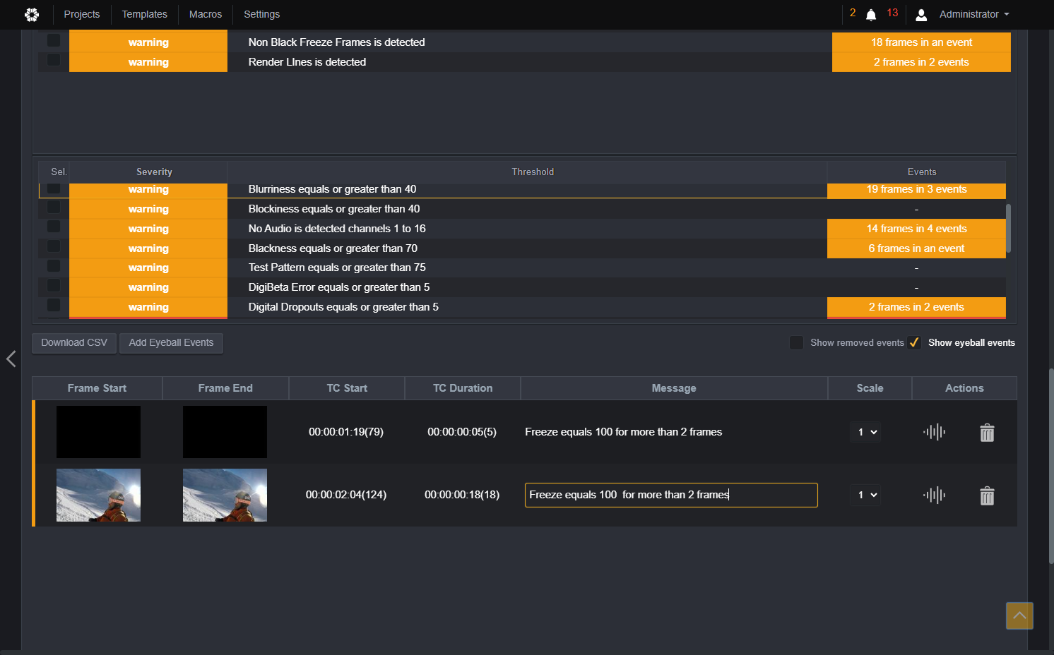This screenshot has width=1054, height=655.
Task: Click the red 13 notification count
Action: coord(892,13)
